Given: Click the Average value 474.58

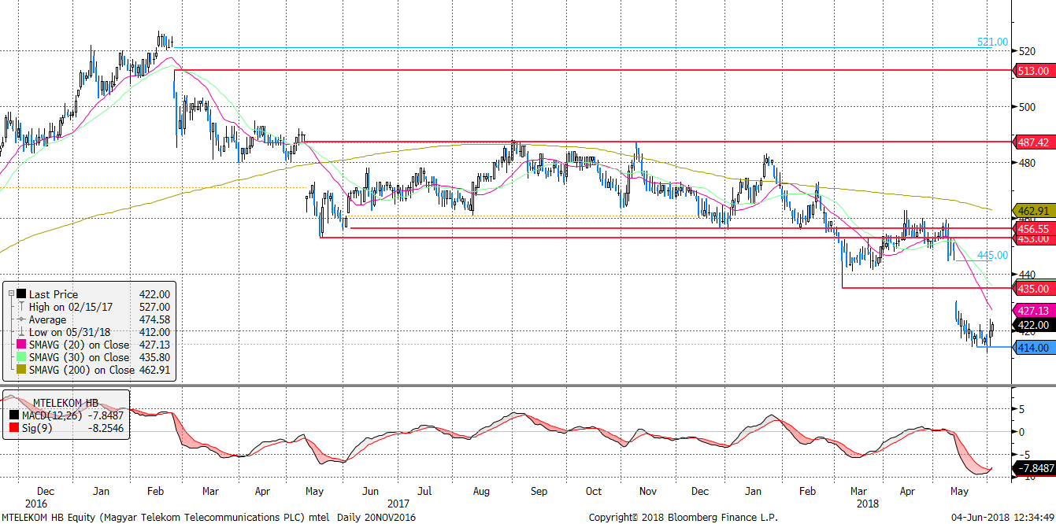Looking at the screenshot, I should [154, 319].
